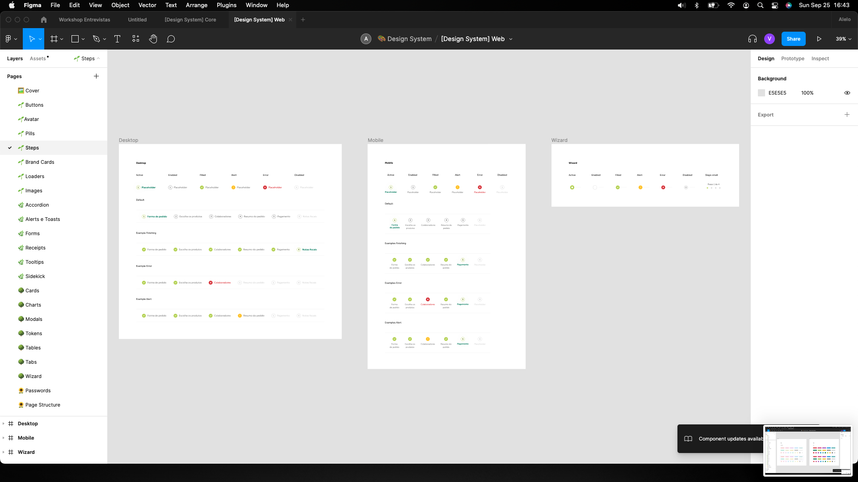Click the Share button
The width and height of the screenshot is (858, 482).
(793, 39)
